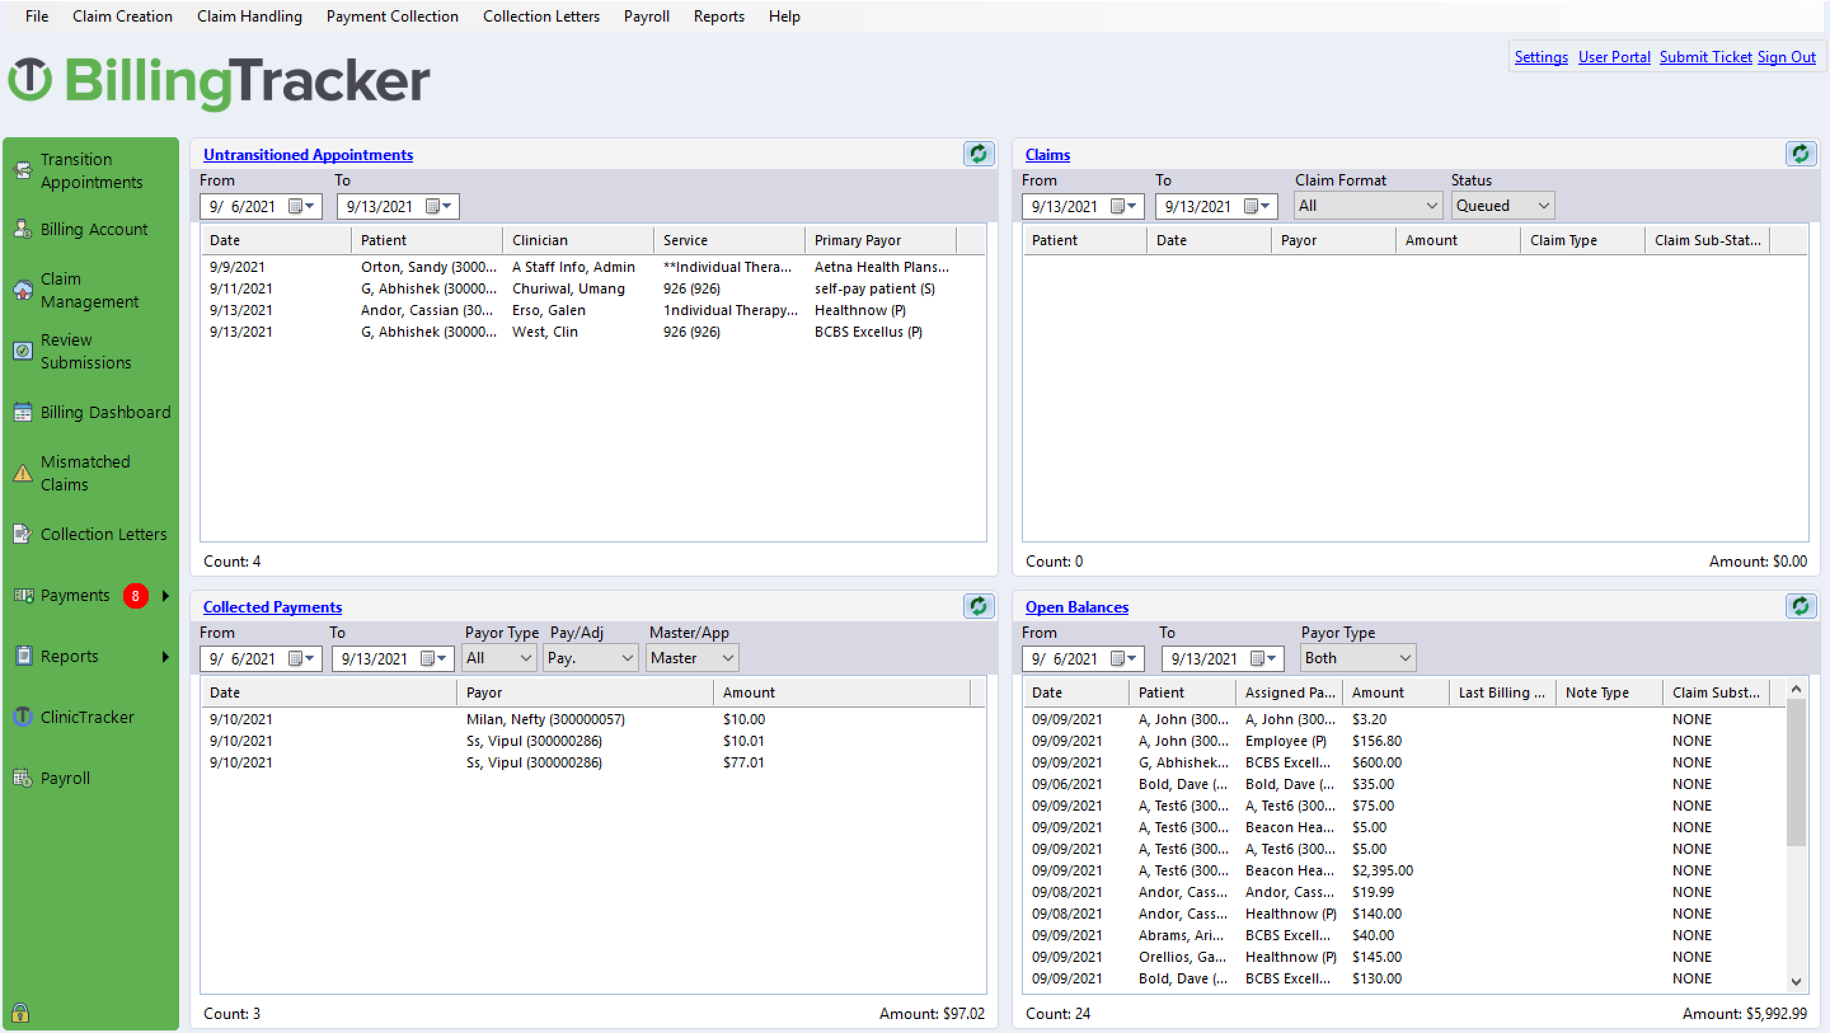Open the Claim Handling menu
Viewport: 1830px width, 1033px height.
[x=249, y=16]
